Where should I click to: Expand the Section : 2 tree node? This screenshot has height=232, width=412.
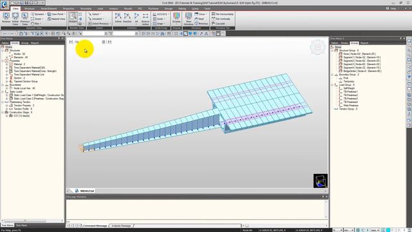(x=7, y=78)
